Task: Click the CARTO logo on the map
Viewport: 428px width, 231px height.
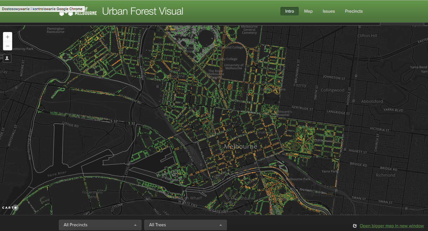Action: click(10, 208)
